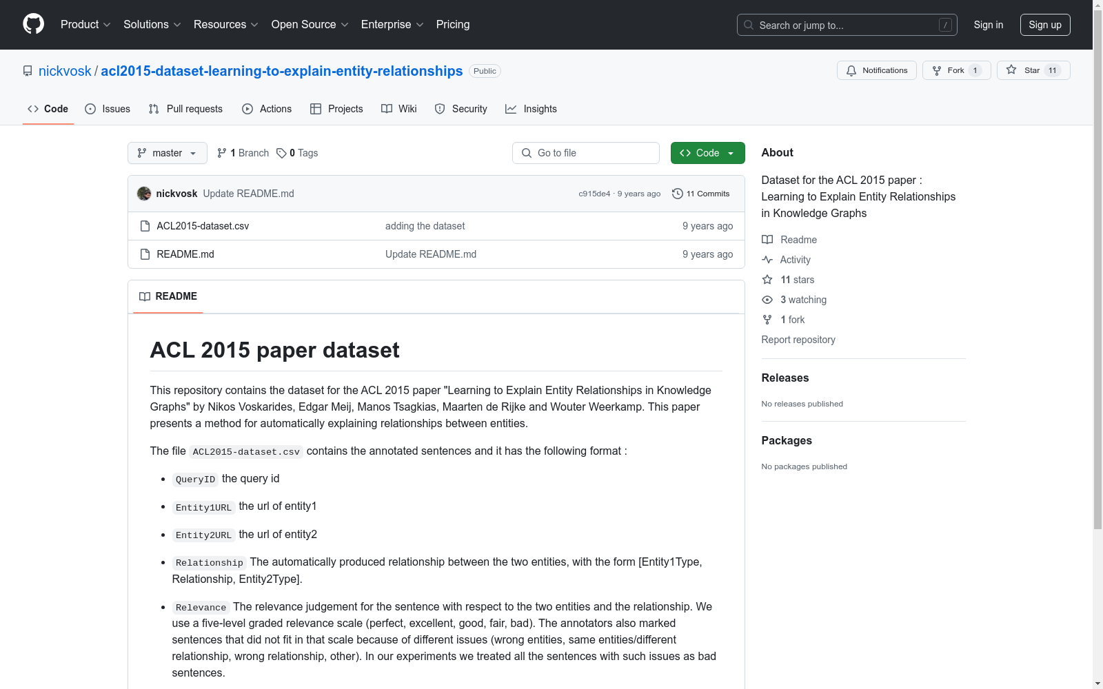Screen dimensions: 1103x689
Task: Expand the Product menu
Action: 85,25
